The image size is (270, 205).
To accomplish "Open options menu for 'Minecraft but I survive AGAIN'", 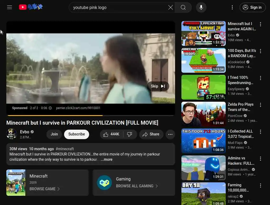I will (x=261, y=24).
